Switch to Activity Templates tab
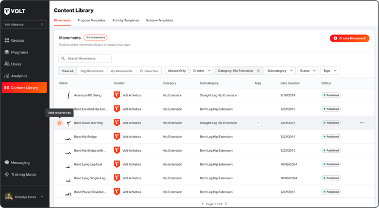This screenshot has width=379, height=208. click(126, 20)
